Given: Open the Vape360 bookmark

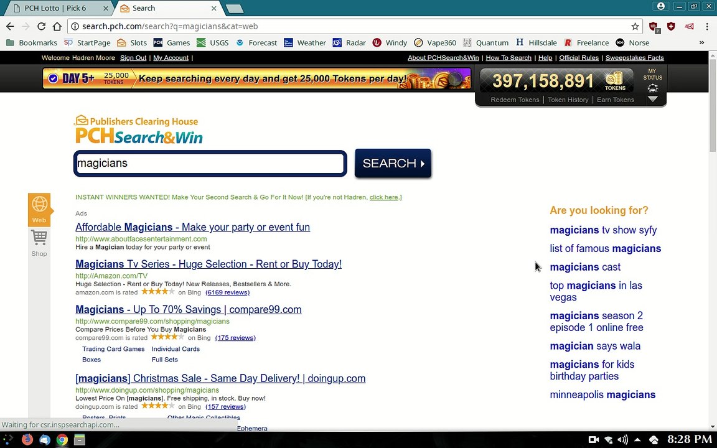Looking at the screenshot, I should pyautogui.click(x=435, y=42).
